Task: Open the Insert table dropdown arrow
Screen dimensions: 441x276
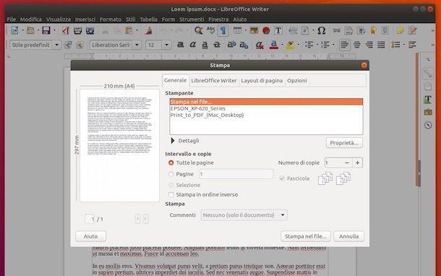Action: click(x=246, y=30)
